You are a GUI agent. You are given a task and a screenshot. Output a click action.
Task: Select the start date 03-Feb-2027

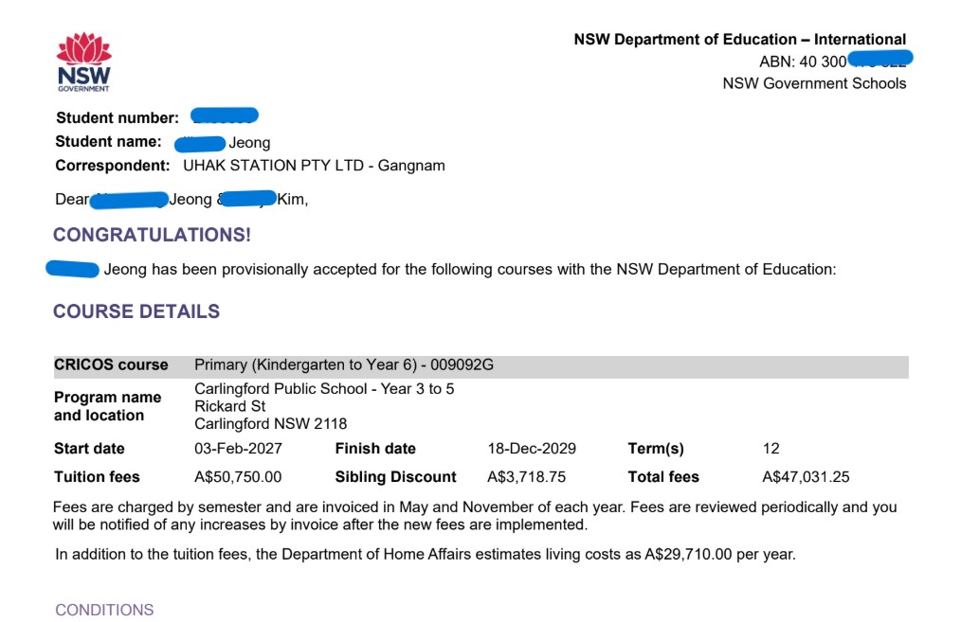pos(238,448)
